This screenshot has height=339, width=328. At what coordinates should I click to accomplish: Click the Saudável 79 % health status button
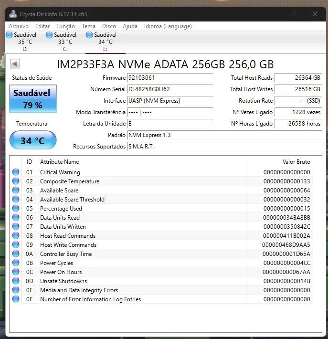(x=33, y=99)
